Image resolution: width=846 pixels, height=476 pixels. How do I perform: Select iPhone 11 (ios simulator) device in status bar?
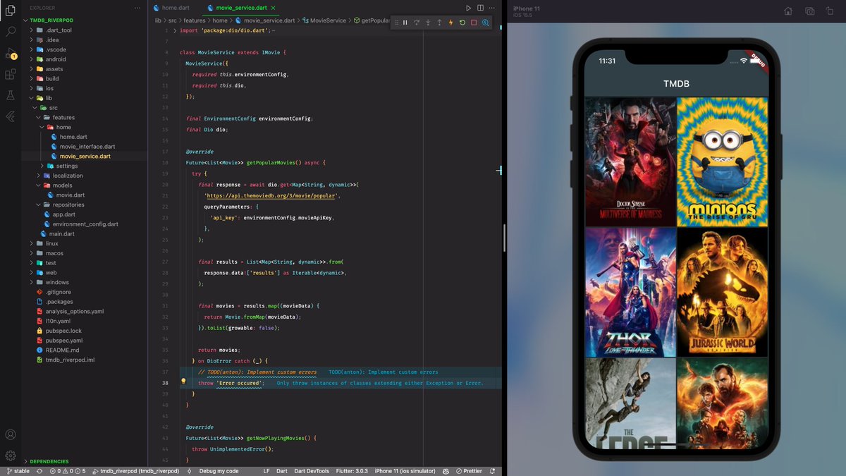point(405,471)
